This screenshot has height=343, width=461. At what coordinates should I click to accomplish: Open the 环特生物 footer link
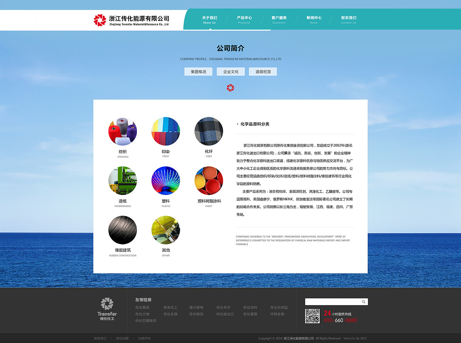(277, 314)
